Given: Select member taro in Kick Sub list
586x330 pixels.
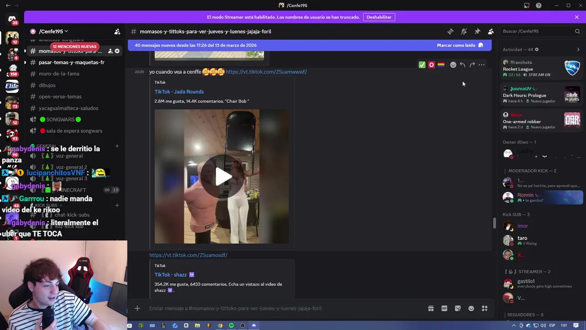Looking at the screenshot, I should [x=542, y=240].
